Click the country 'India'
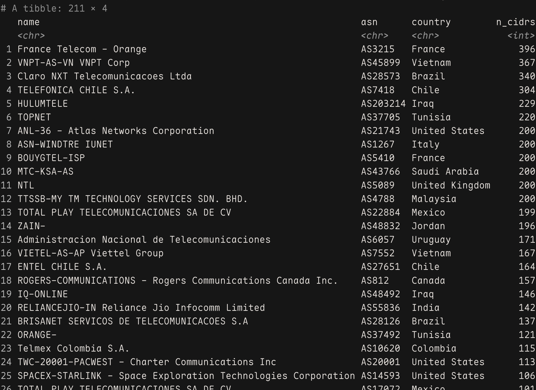536x390 pixels. (x=426, y=308)
